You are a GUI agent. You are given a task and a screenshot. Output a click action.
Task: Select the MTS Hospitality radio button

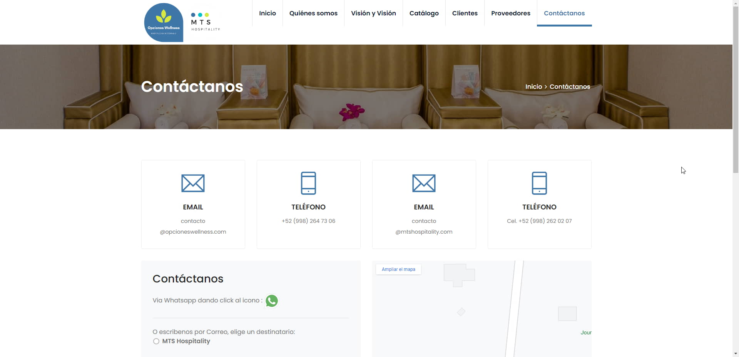pos(156,341)
